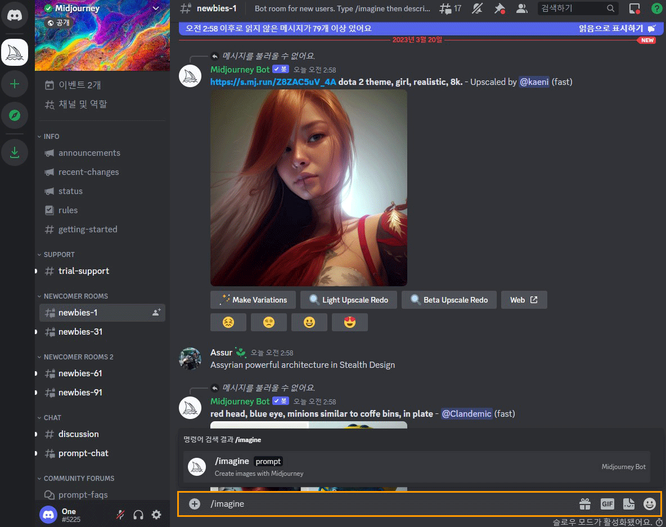666x527 pixels.
Task: Show the member list icon
Action: pyautogui.click(x=521, y=8)
